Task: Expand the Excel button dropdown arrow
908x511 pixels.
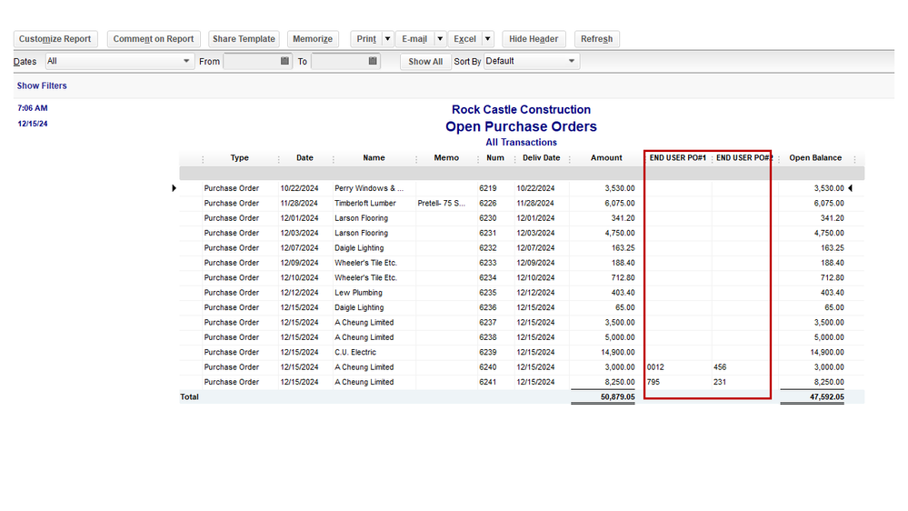Action: tap(488, 39)
